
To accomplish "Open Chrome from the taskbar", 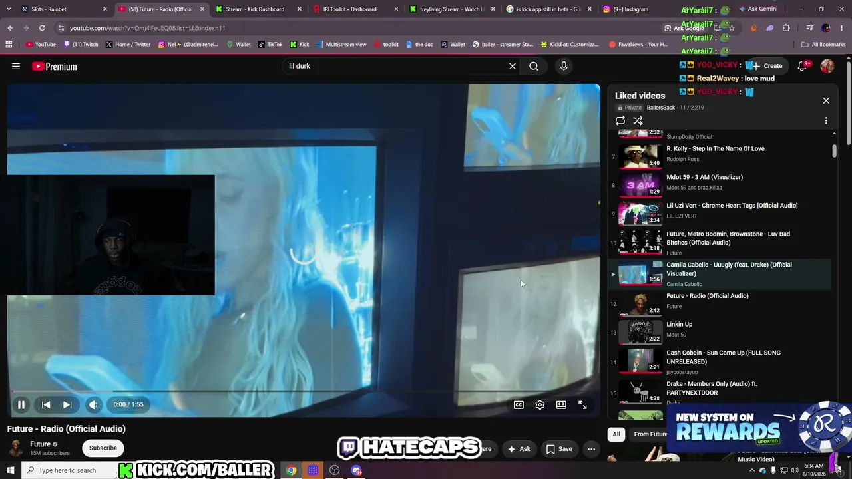I will point(291,470).
